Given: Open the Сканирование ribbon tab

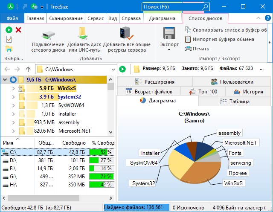Looking at the screenshot, I should pos(66,19).
